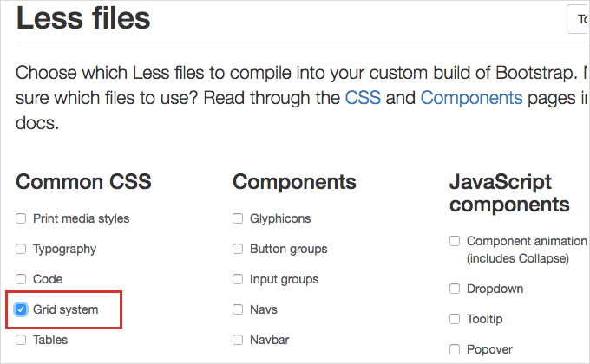Click the Navbar label text
Screen dimensions: 590x364
tap(270, 340)
